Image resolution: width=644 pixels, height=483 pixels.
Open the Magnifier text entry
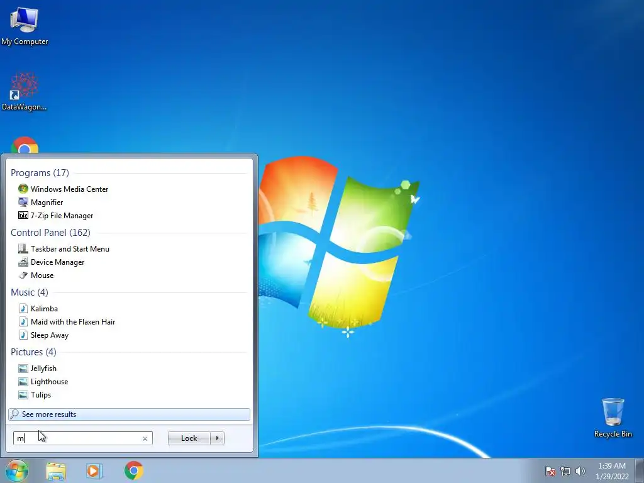click(47, 202)
